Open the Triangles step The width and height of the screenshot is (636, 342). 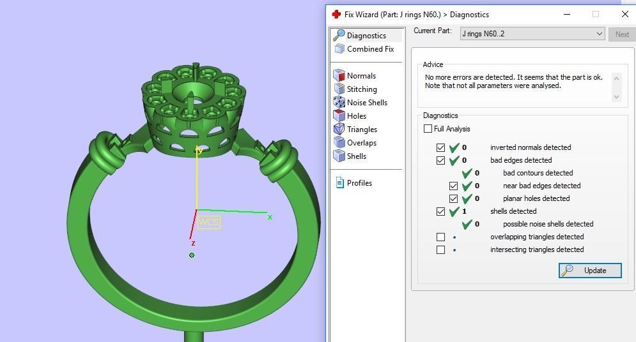click(x=362, y=129)
